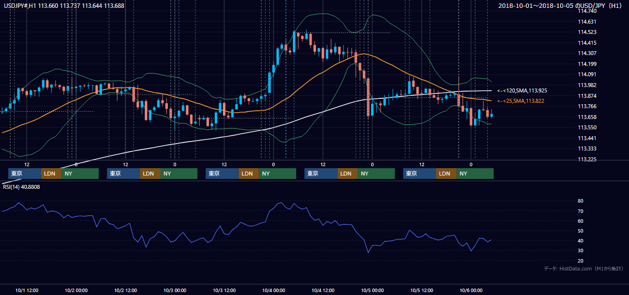
Task: Click the 10/1 12:00 time label
Action: [27, 290]
